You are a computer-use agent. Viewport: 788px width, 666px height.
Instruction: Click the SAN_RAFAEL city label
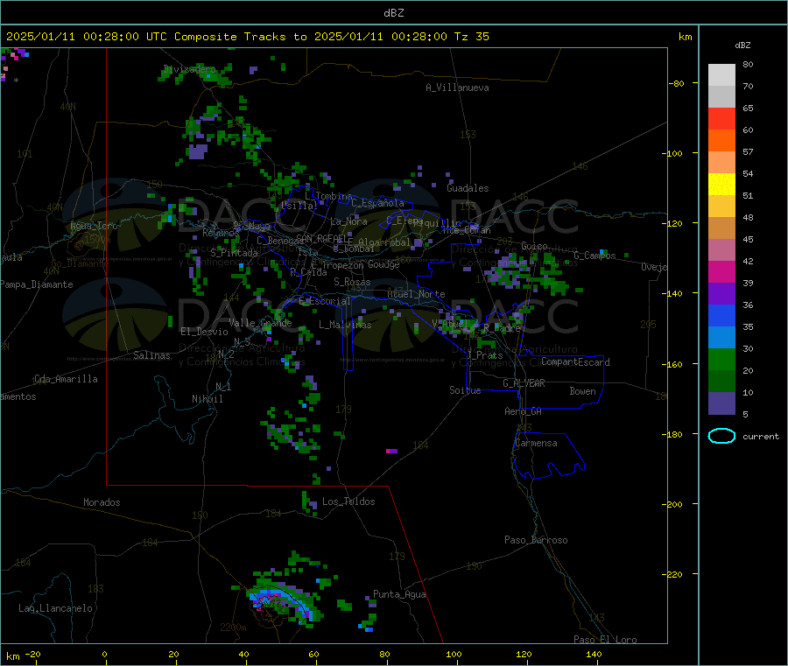point(320,238)
